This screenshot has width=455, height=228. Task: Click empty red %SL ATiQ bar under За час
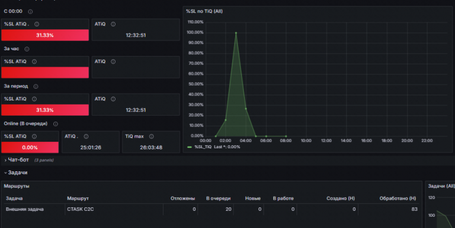pyautogui.click(x=45, y=72)
